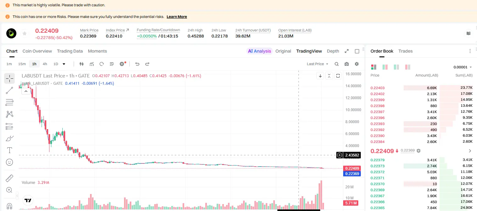Toggle the square layout checkbox near Depth
The image size is (477, 211).
357,51
